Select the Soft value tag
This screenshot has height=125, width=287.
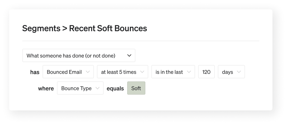click(x=136, y=88)
